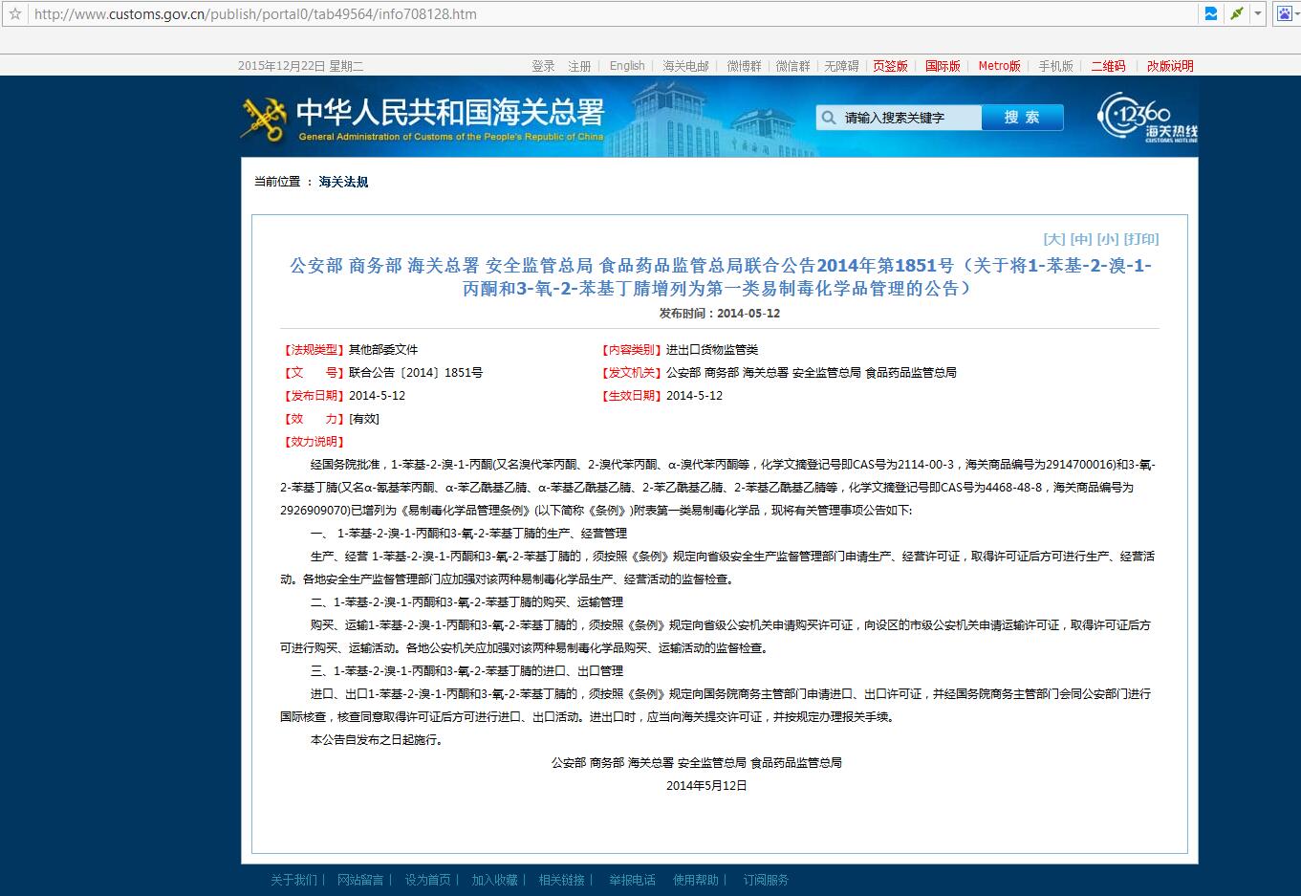Set font size to large [大]
The image size is (1301, 896).
click(x=1054, y=239)
